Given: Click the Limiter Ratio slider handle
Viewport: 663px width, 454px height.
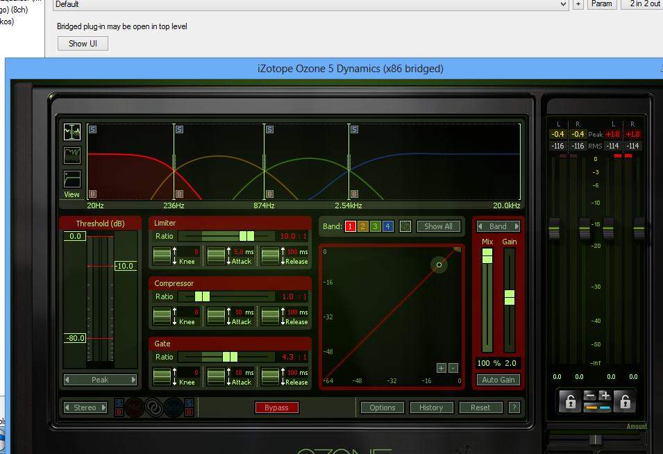Looking at the screenshot, I should 246,236.
